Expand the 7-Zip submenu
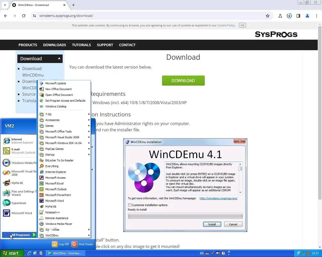The height and width of the screenshot is (257, 322). coord(64,114)
